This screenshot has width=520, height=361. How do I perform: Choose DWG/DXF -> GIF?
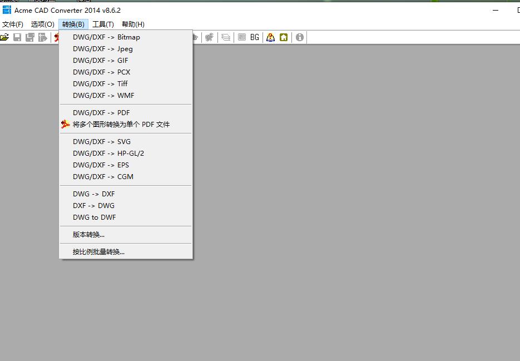[126, 61]
